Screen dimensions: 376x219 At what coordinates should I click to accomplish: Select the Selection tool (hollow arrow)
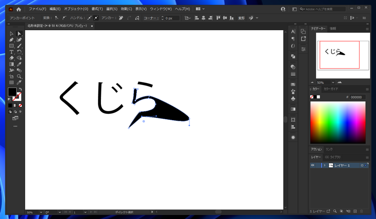(x=11, y=34)
